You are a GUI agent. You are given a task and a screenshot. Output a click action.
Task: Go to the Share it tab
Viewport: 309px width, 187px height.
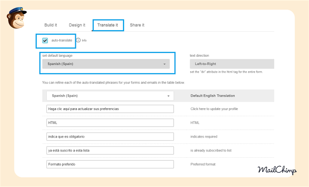pyautogui.click(x=137, y=25)
